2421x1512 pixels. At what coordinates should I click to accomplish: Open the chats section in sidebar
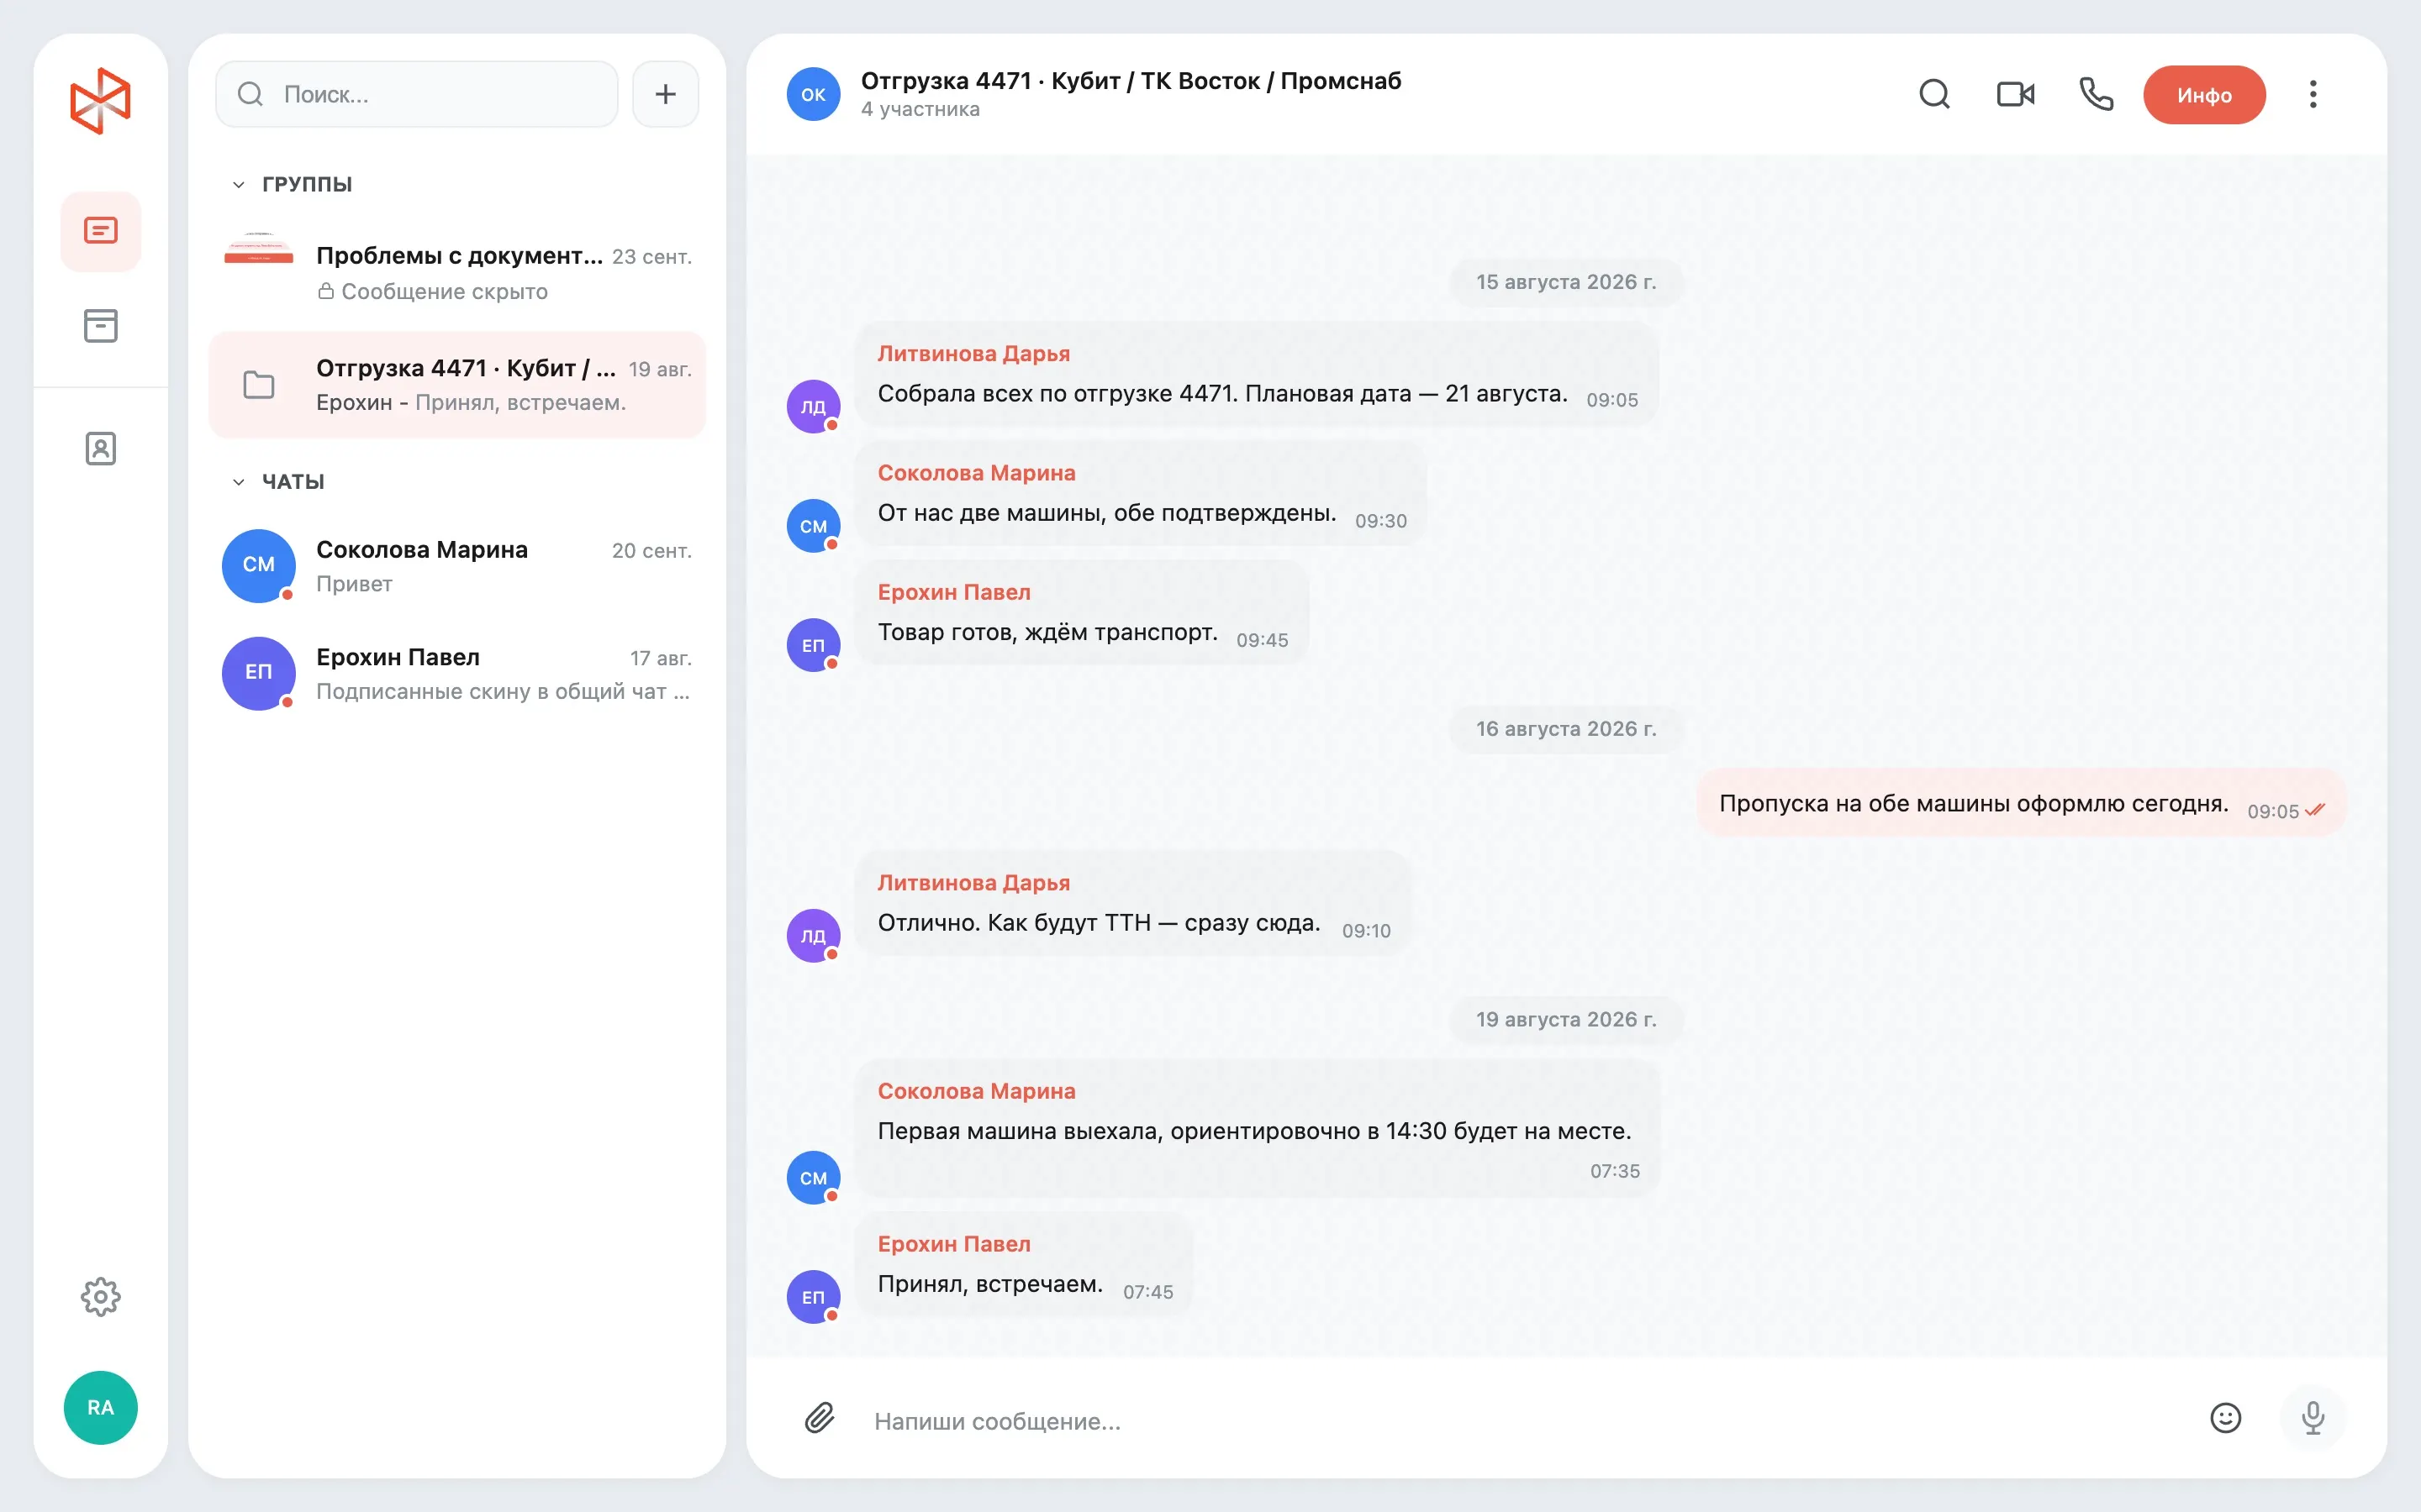click(100, 231)
